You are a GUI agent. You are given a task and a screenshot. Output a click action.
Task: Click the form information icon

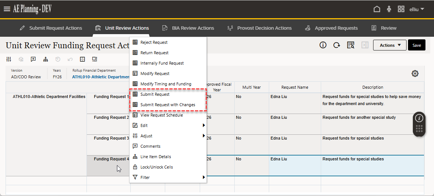[323, 45]
